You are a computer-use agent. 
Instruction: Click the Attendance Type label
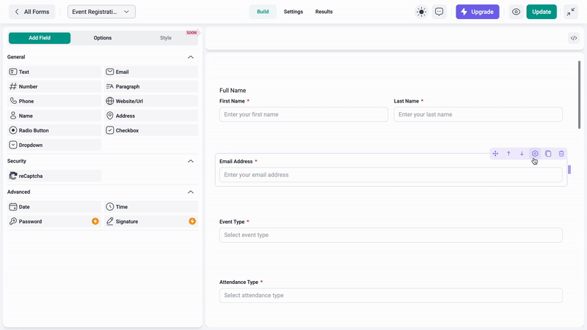click(x=239, y=282)
